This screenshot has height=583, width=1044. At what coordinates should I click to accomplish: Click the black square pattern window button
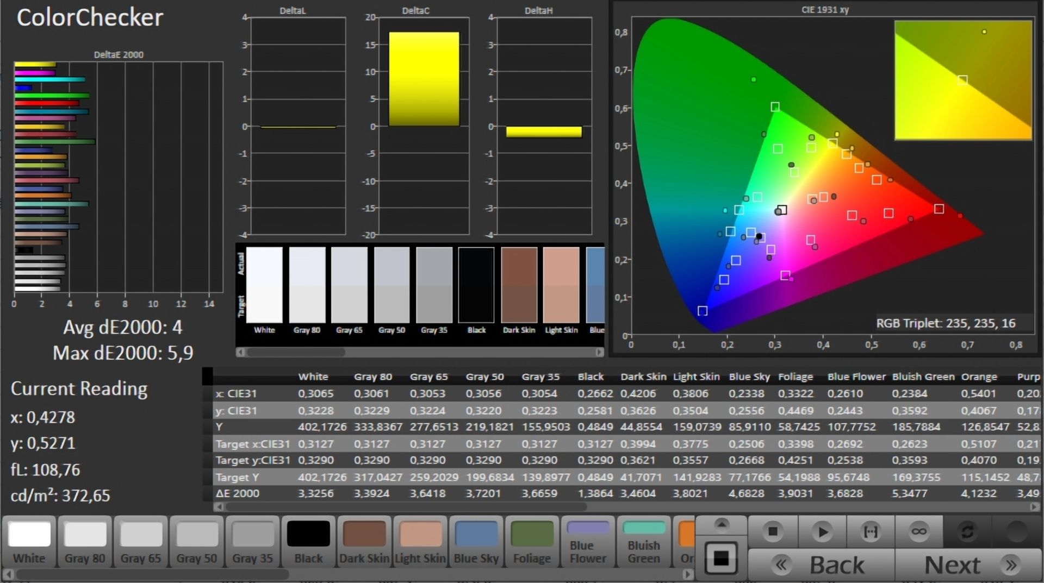(x=721, y=558)
